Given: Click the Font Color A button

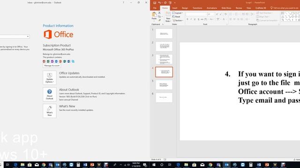Looking at the screenshot, I should click(224, 19).
